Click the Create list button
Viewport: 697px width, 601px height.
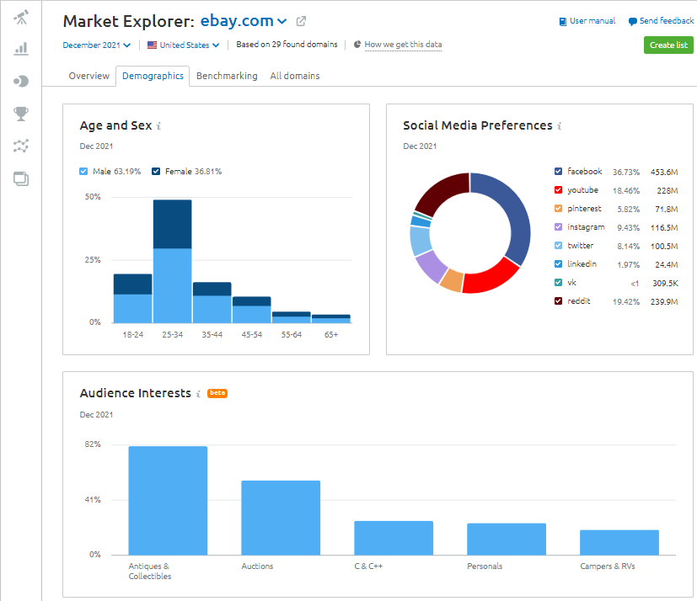point(668,45)
